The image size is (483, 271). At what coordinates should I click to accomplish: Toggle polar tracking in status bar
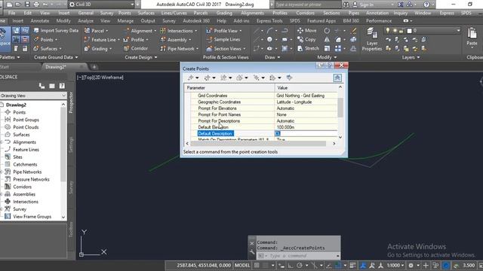point(300,265)
